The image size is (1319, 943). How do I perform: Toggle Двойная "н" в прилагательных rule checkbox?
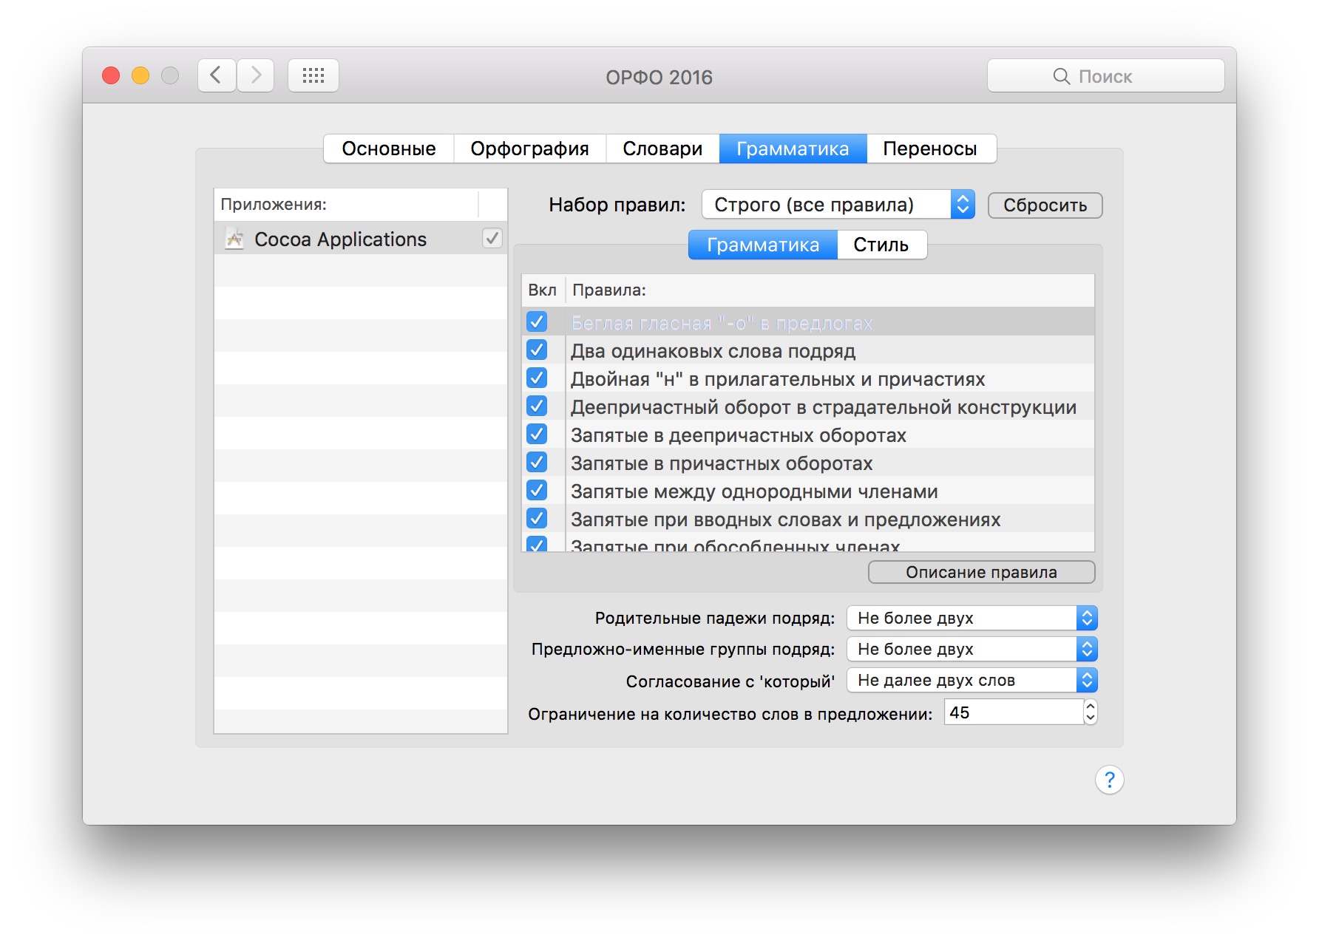tap(537, 378)
